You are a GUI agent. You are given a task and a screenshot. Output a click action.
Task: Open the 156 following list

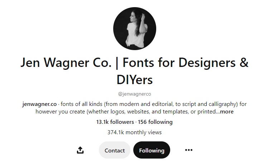155,122
